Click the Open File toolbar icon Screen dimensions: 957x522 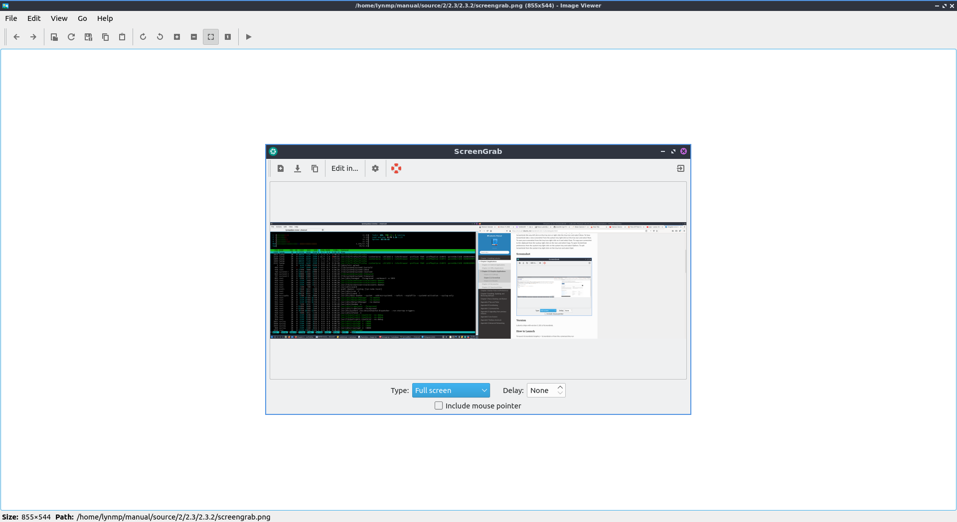pos(54,37)
